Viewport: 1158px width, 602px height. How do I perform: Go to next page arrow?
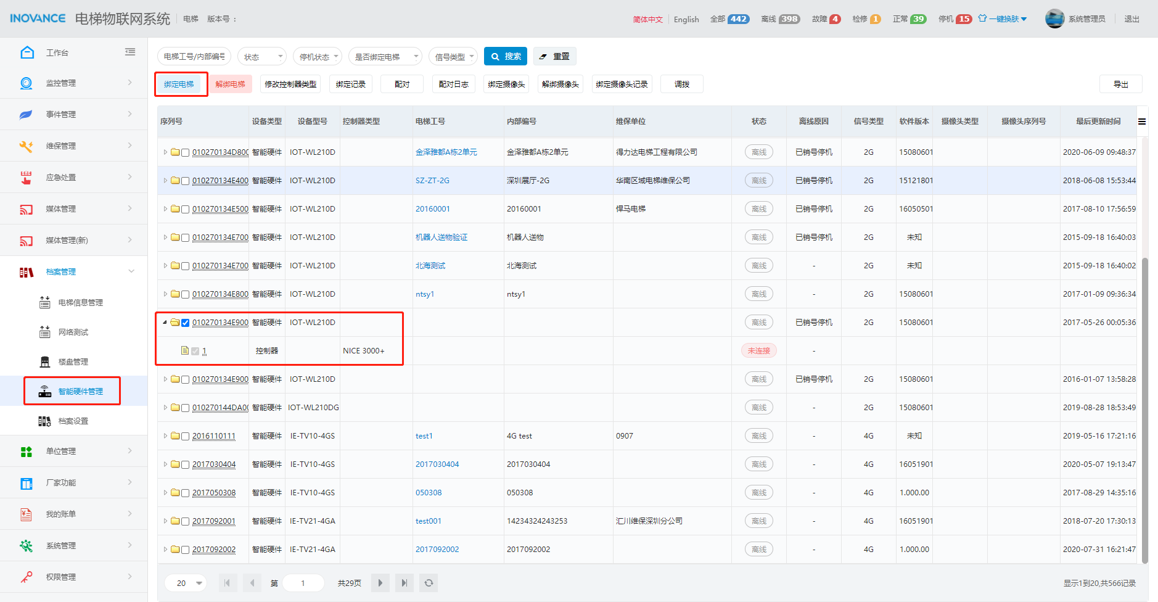380,583
